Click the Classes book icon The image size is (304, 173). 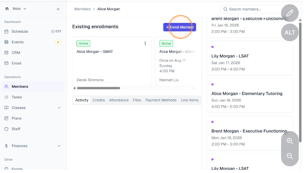click(6, 108)
